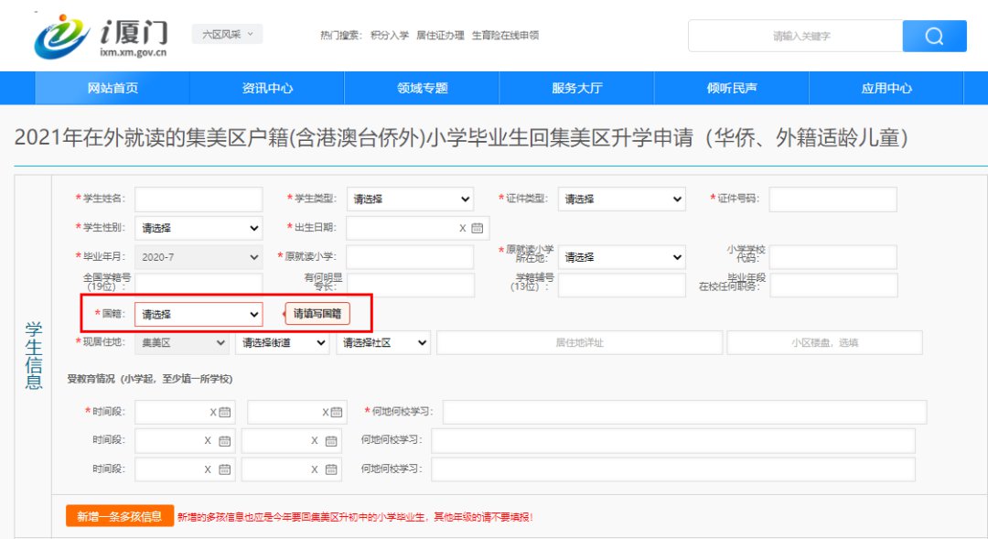Viewport: 988px width, 539px height.
Task: Open calendar icon for last 时间段 end
Action: click(x=331, y=469)
